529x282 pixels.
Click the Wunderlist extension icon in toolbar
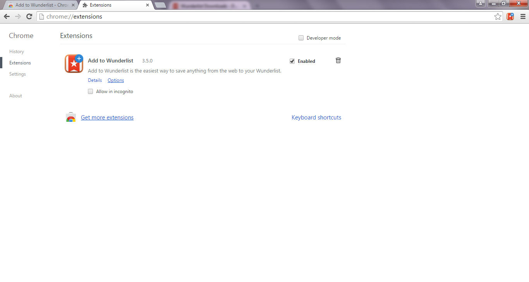pos(510,16)
